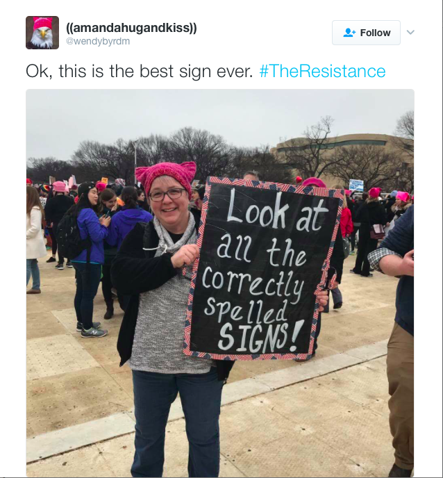Click the blue protest sign in the background
443x478 pixels.
356,186
